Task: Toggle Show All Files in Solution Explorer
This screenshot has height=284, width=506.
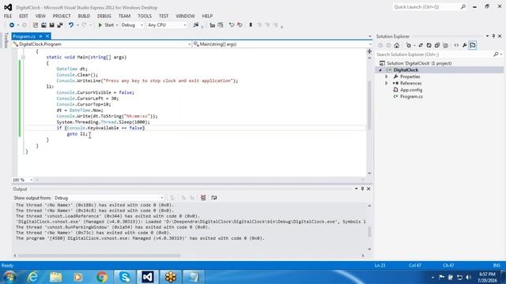Action: pyautogui.click(x=446, y=46)
